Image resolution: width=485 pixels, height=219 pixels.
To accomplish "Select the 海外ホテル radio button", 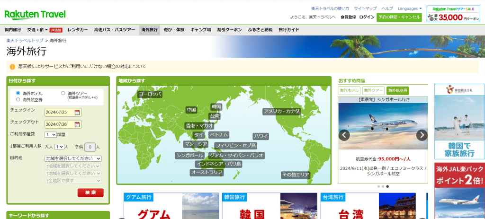I will pyautogui.click(x=18, y=93).
